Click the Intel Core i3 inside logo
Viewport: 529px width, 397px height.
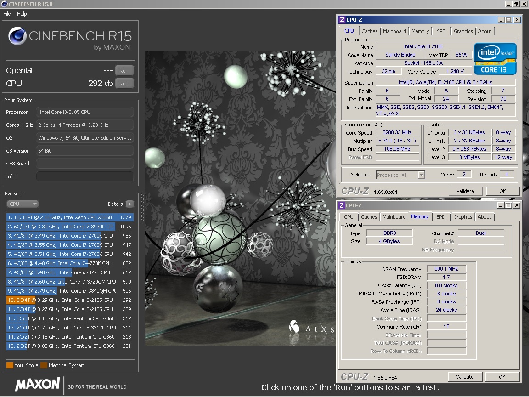tap(495, 59)
